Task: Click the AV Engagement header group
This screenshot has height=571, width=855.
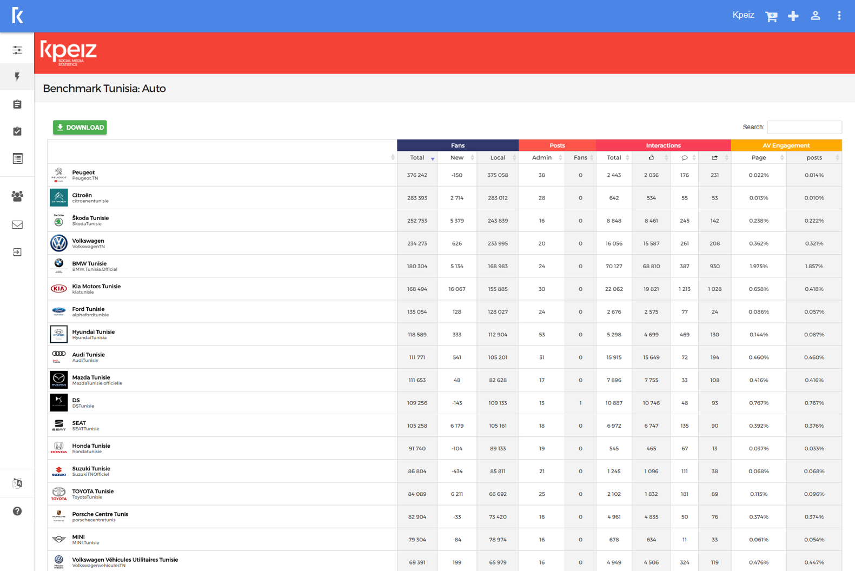Action: pos(786,145)
